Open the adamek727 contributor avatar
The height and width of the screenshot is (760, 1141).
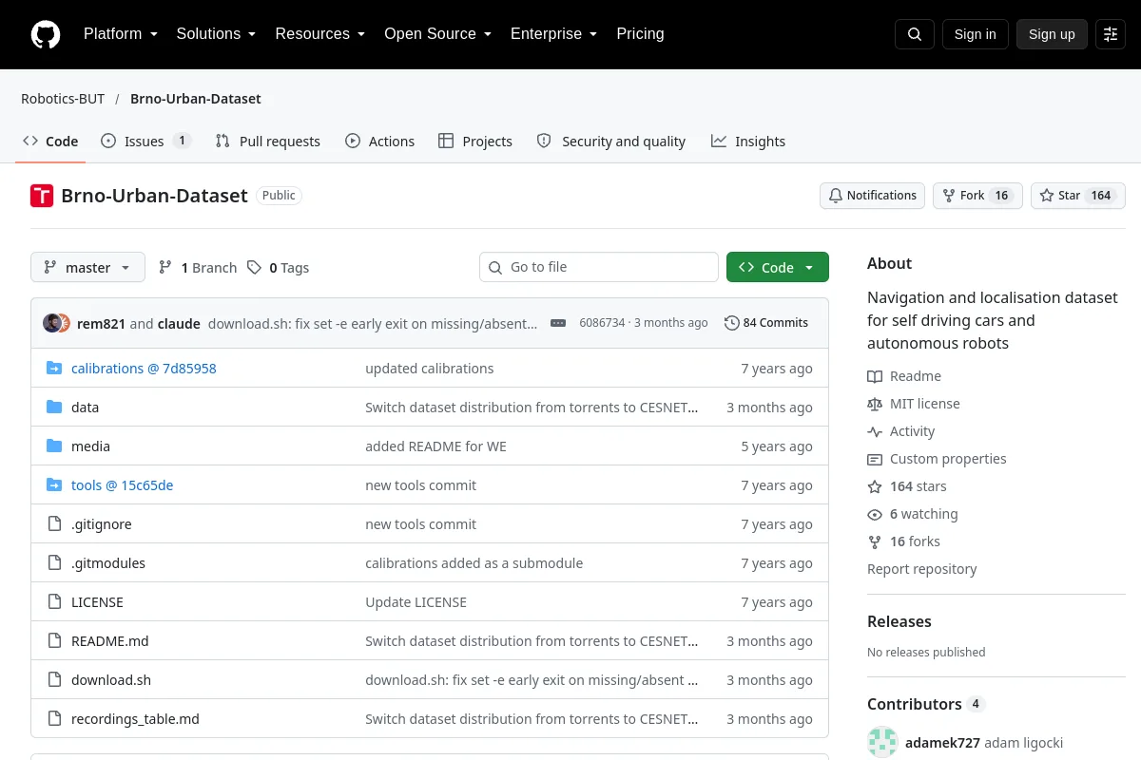pyautogui.click(x=882, y=742)
